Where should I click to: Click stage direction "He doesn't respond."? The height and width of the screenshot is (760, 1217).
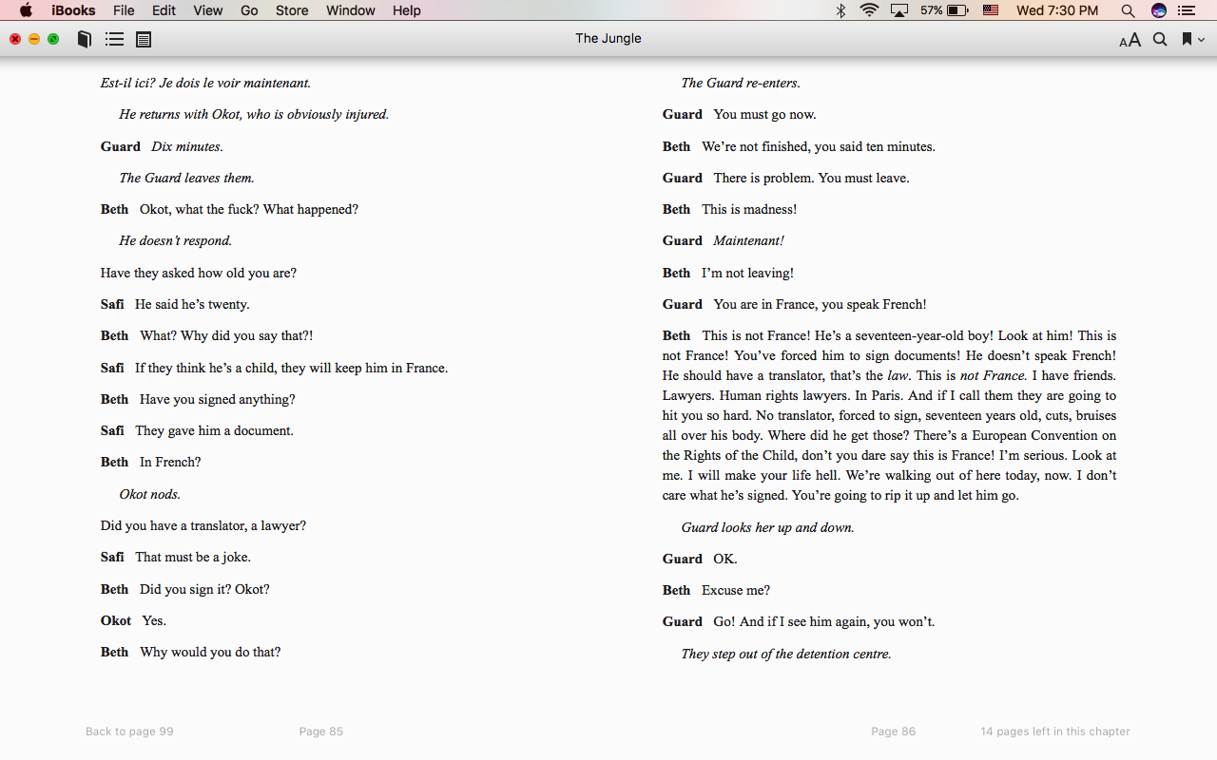point(176,241)
